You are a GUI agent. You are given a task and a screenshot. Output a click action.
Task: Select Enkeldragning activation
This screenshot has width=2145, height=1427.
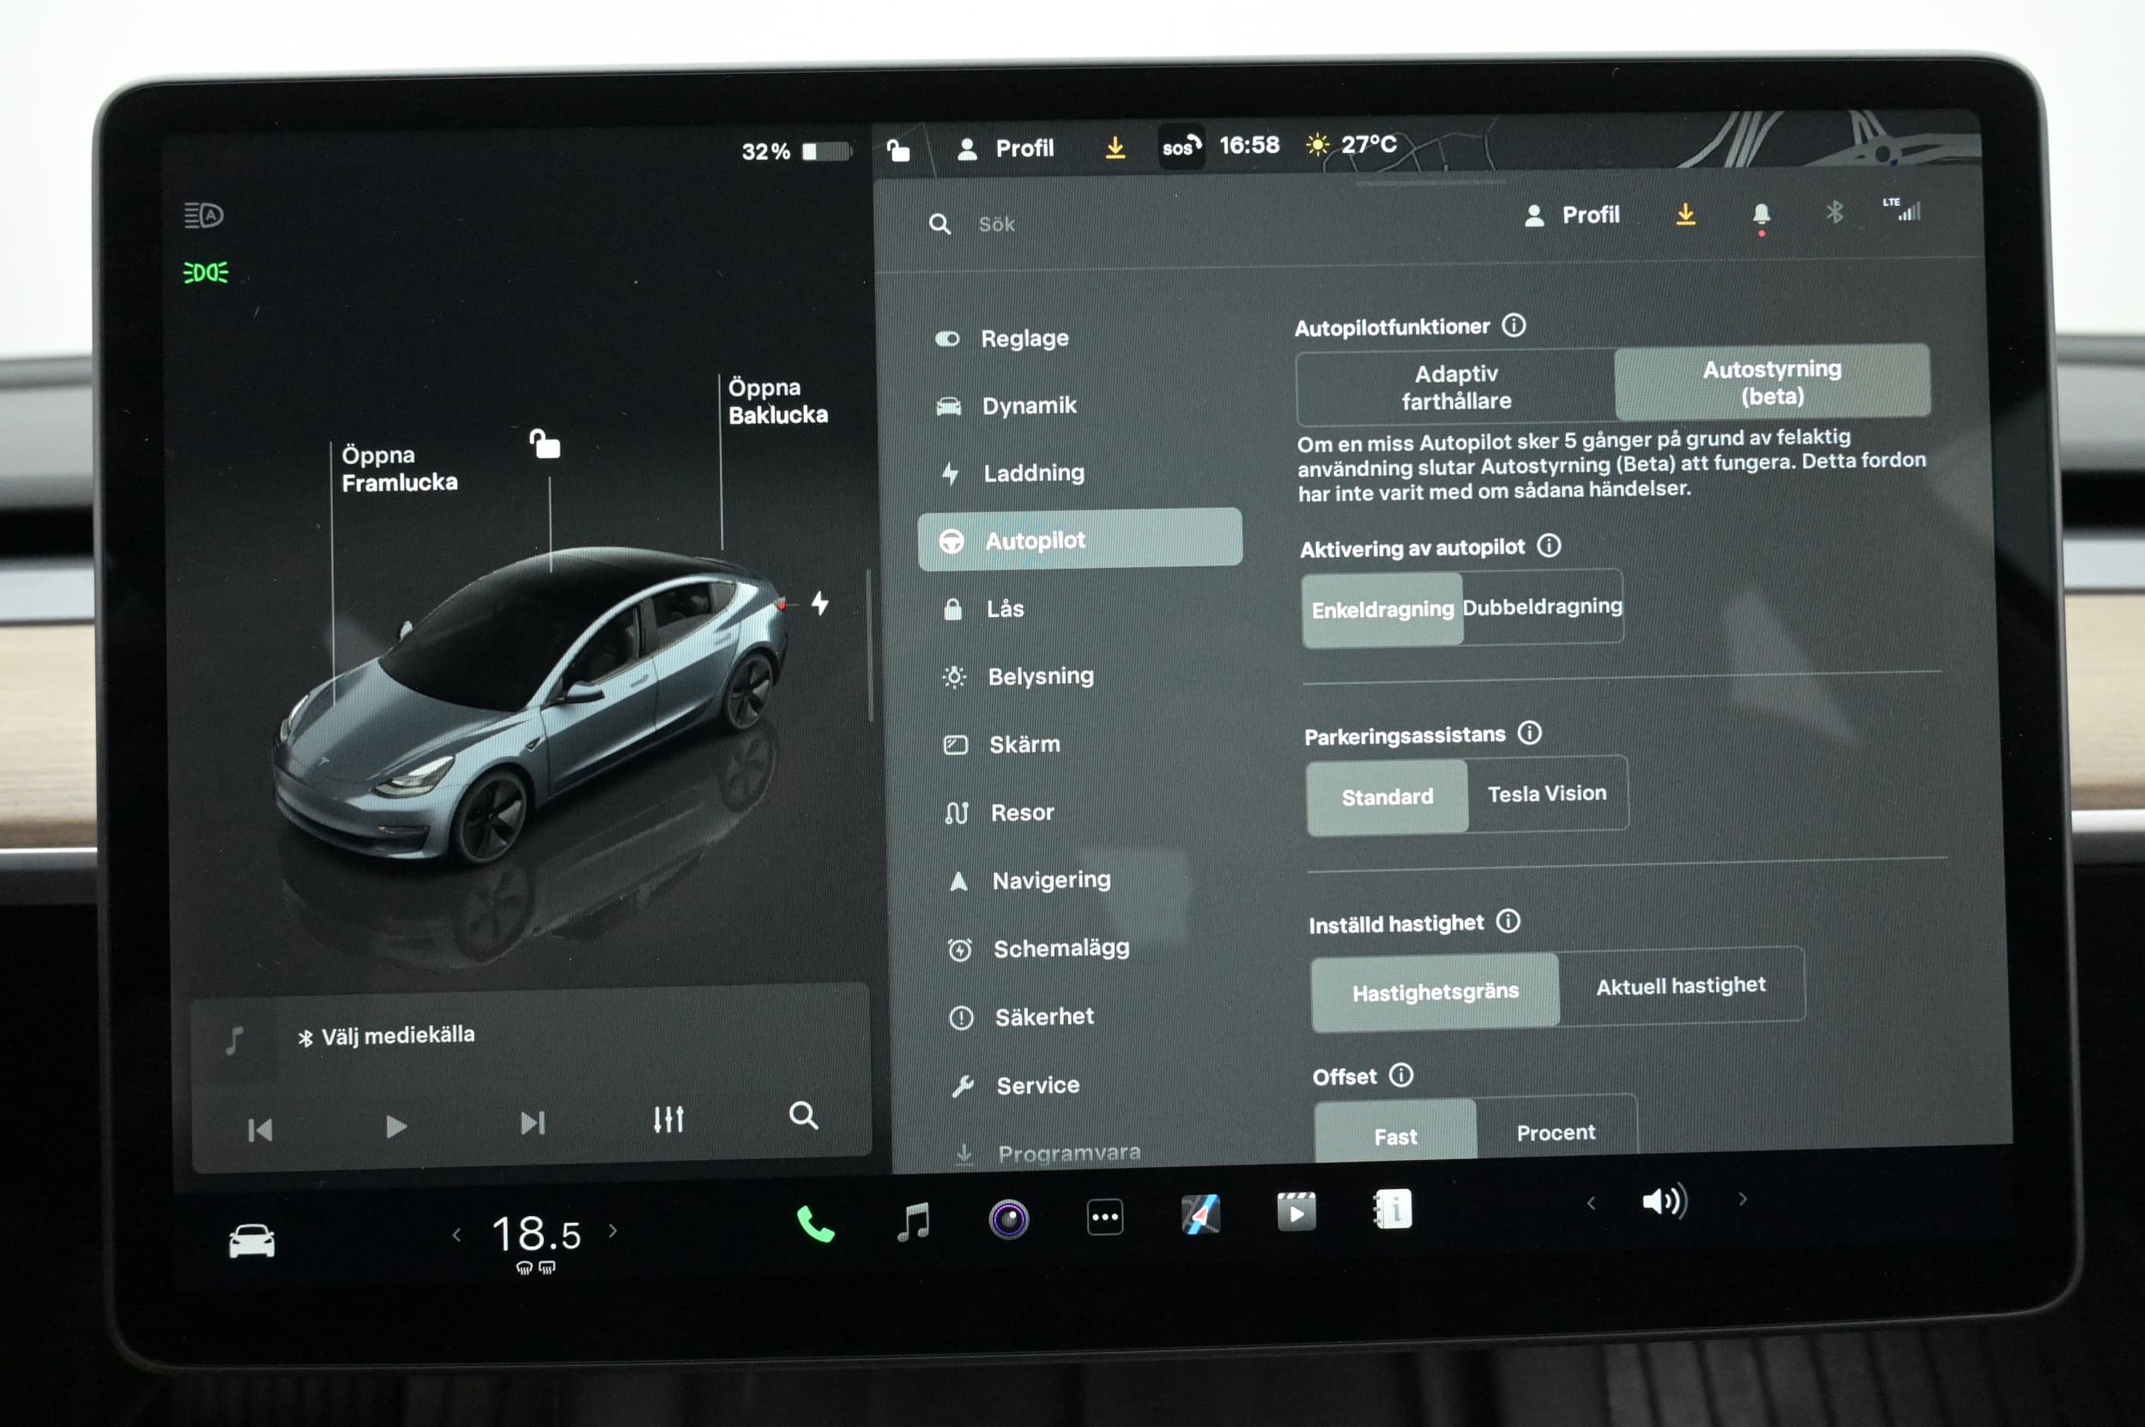[x=1382, y=609]
